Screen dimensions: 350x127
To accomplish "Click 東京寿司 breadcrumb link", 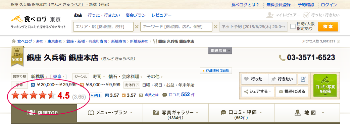I will click(55, 41).
